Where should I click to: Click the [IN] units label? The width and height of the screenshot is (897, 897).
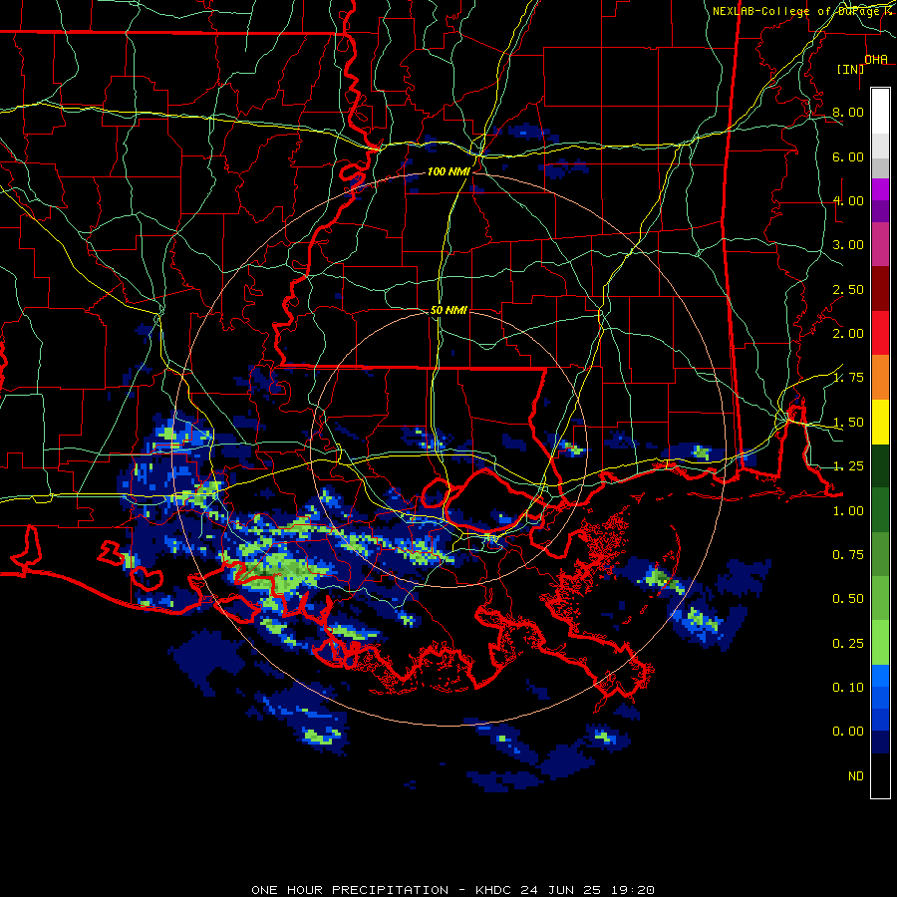coord(850,69)
